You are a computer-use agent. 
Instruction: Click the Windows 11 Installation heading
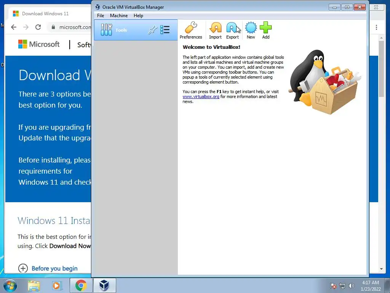coord(54,221)
